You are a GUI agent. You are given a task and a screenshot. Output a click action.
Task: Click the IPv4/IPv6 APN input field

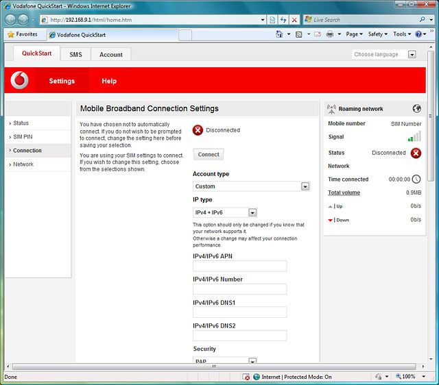[239, 266]
